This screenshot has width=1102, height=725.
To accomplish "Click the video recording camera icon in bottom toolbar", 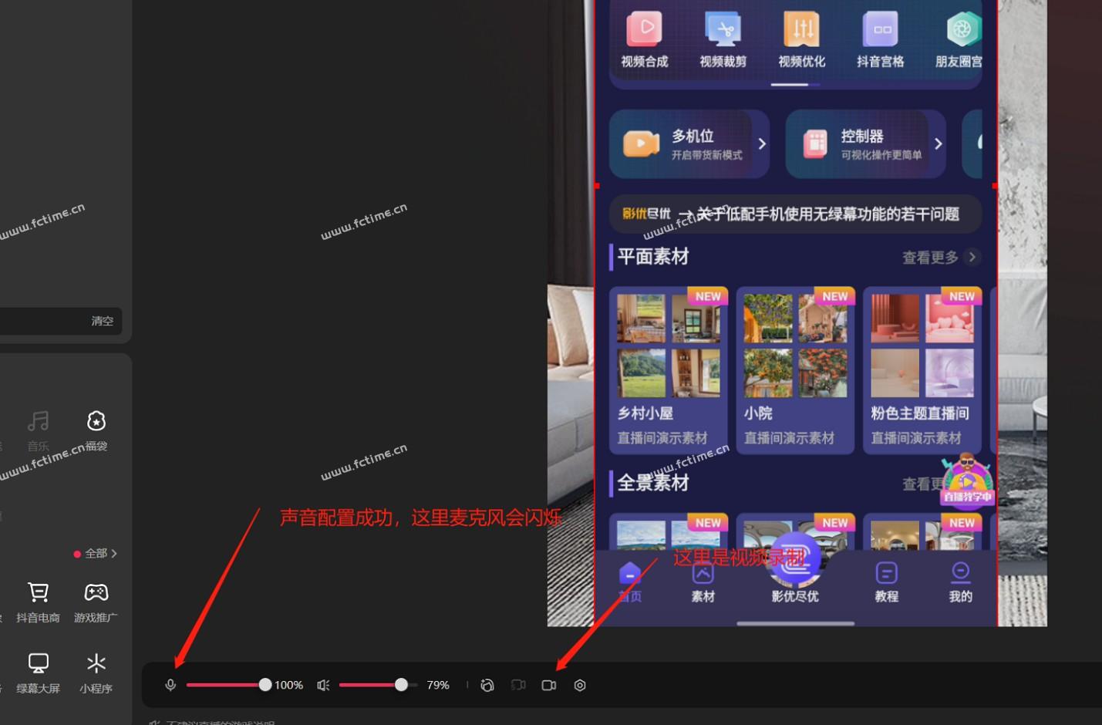I will (549, 685).
